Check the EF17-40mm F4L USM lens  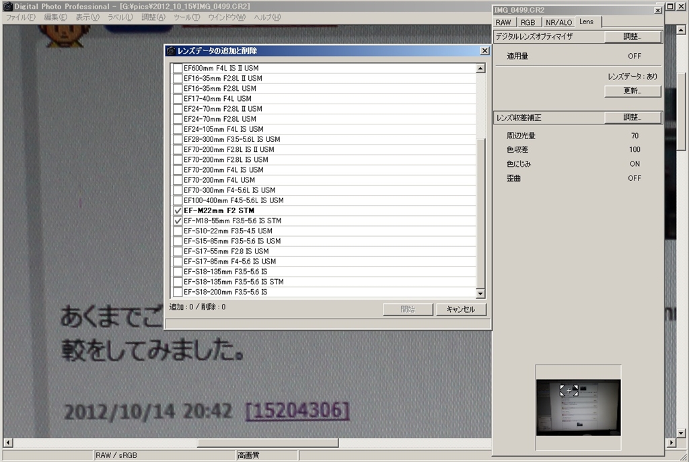pyautogui.click(x=178, y=99)
